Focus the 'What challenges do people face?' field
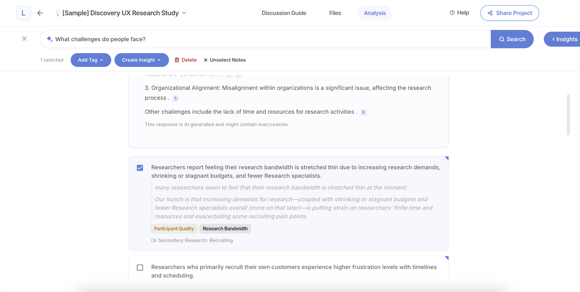This screenshot has width=580, height=292. (x=265, y=39)
